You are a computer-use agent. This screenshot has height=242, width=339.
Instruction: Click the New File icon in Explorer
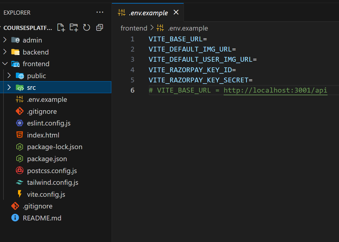61,28
